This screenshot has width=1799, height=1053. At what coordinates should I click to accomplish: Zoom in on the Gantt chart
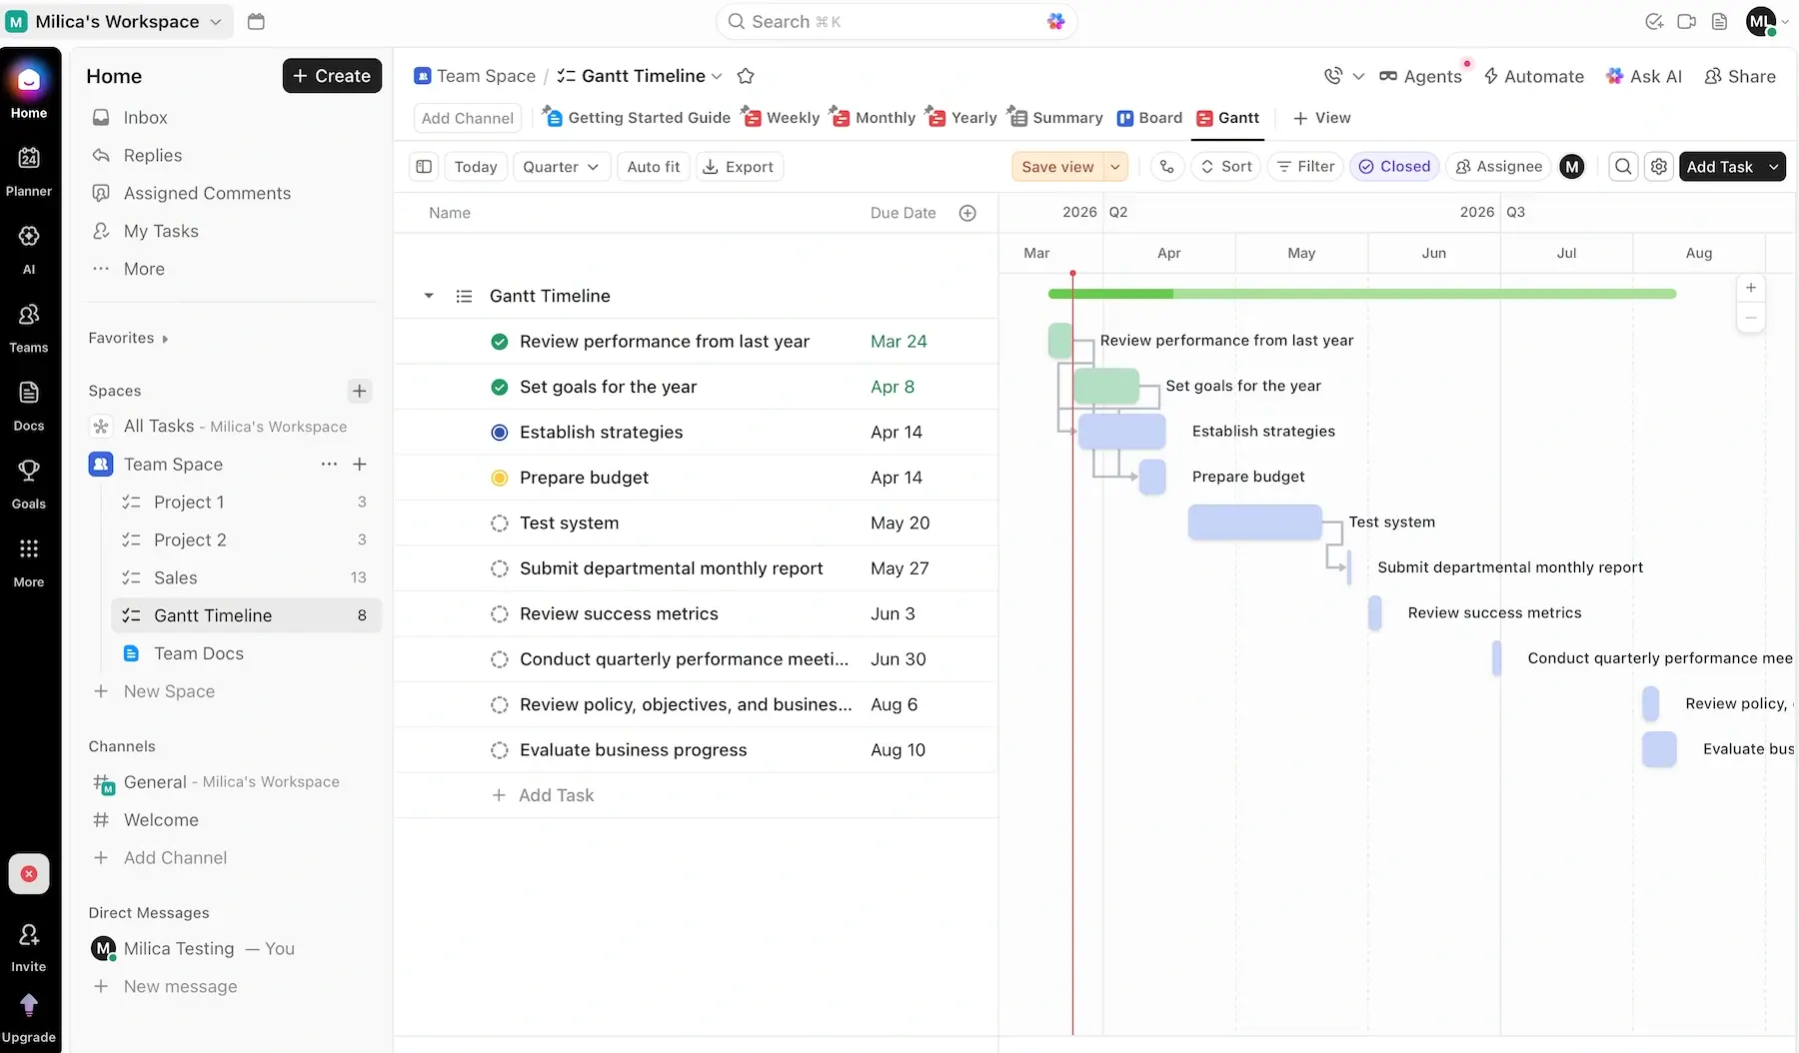click(x=1751, y=288)
